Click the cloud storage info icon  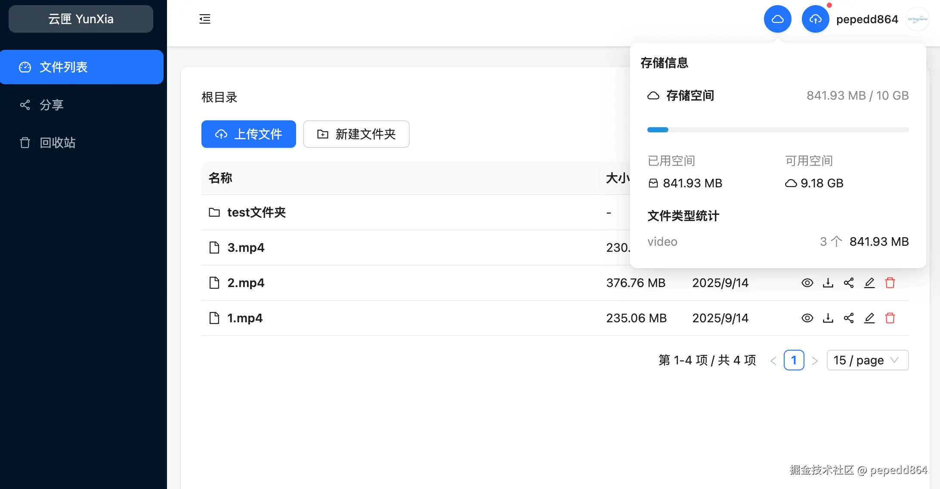[x=777, y=19]
